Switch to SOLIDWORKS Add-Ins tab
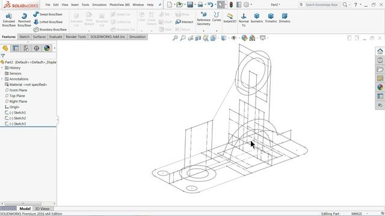385x216 pixels. click(108, 37)
